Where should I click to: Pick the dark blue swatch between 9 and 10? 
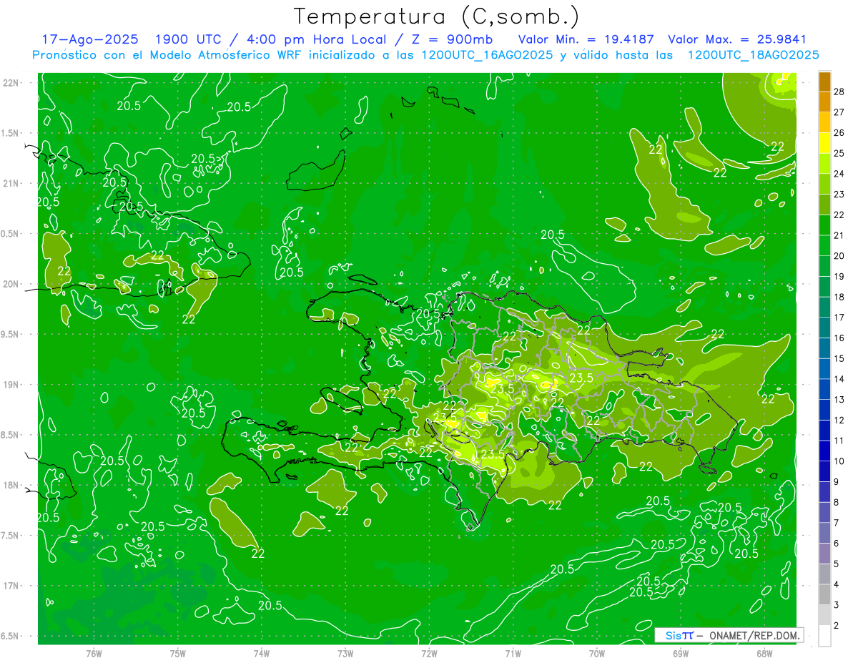coord(824,471)
